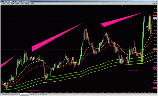Open the Insert menu
Viewport: 158px width, 96px height.
(12, 4)
